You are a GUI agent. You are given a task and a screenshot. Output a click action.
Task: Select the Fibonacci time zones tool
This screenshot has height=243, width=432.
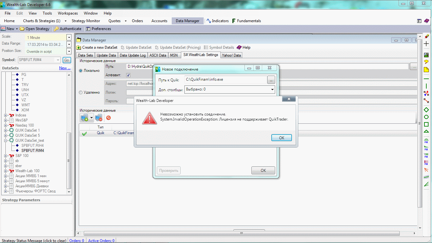tap(426, 163)
